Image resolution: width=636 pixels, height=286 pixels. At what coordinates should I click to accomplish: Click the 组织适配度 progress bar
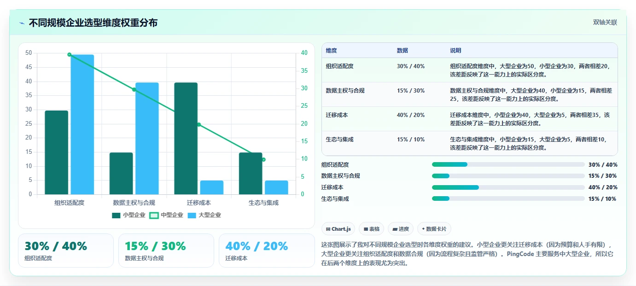click(x=508, y=164)
